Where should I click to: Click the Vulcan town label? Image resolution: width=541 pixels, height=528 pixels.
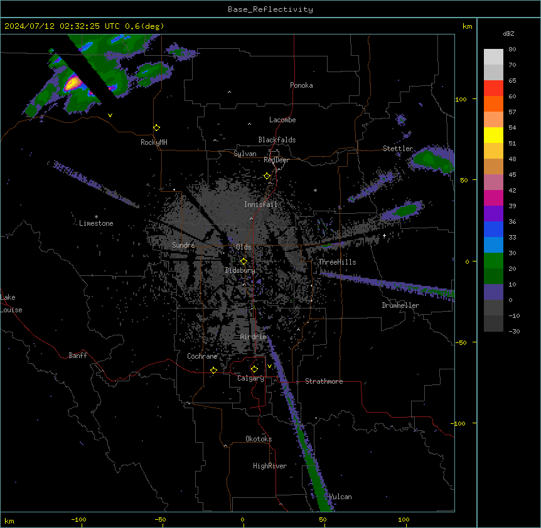pos(340,497)
